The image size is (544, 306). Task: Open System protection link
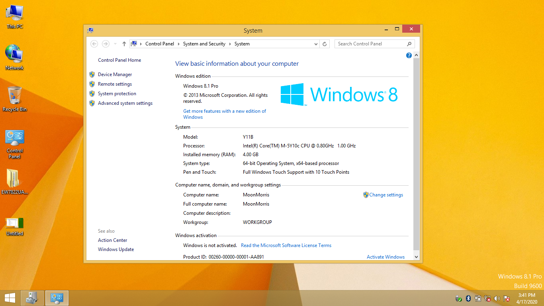(117, 94)
